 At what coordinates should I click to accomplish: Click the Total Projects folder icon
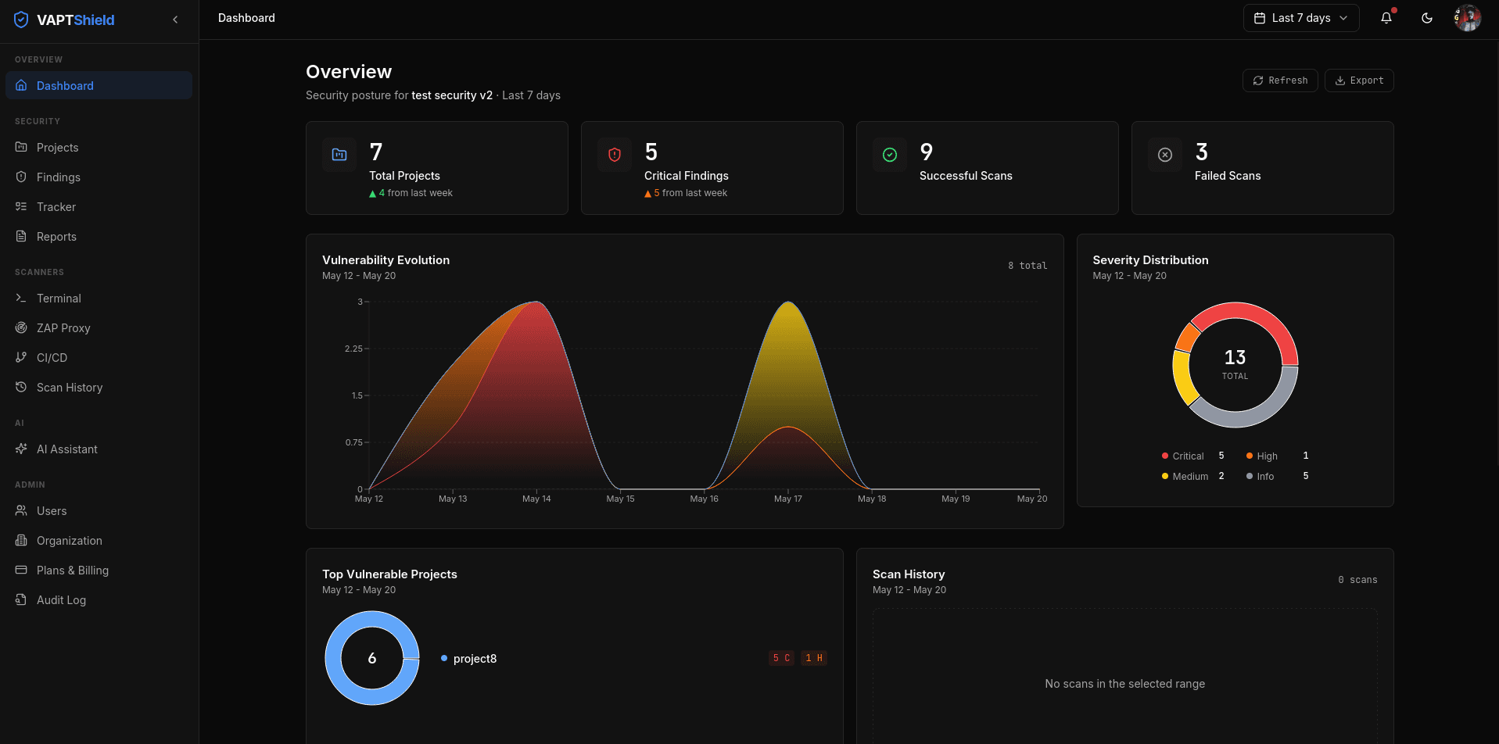339,155
